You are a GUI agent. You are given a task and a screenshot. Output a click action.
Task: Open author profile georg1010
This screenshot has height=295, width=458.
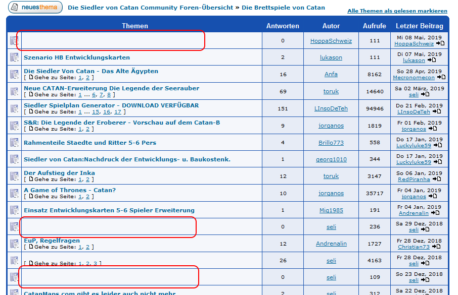tap(331, 159)
